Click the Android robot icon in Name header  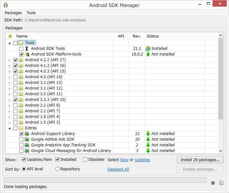click(x=10, y=36)
